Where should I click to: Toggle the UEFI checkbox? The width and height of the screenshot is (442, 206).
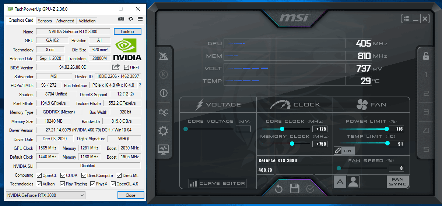[x=127, y=68]
